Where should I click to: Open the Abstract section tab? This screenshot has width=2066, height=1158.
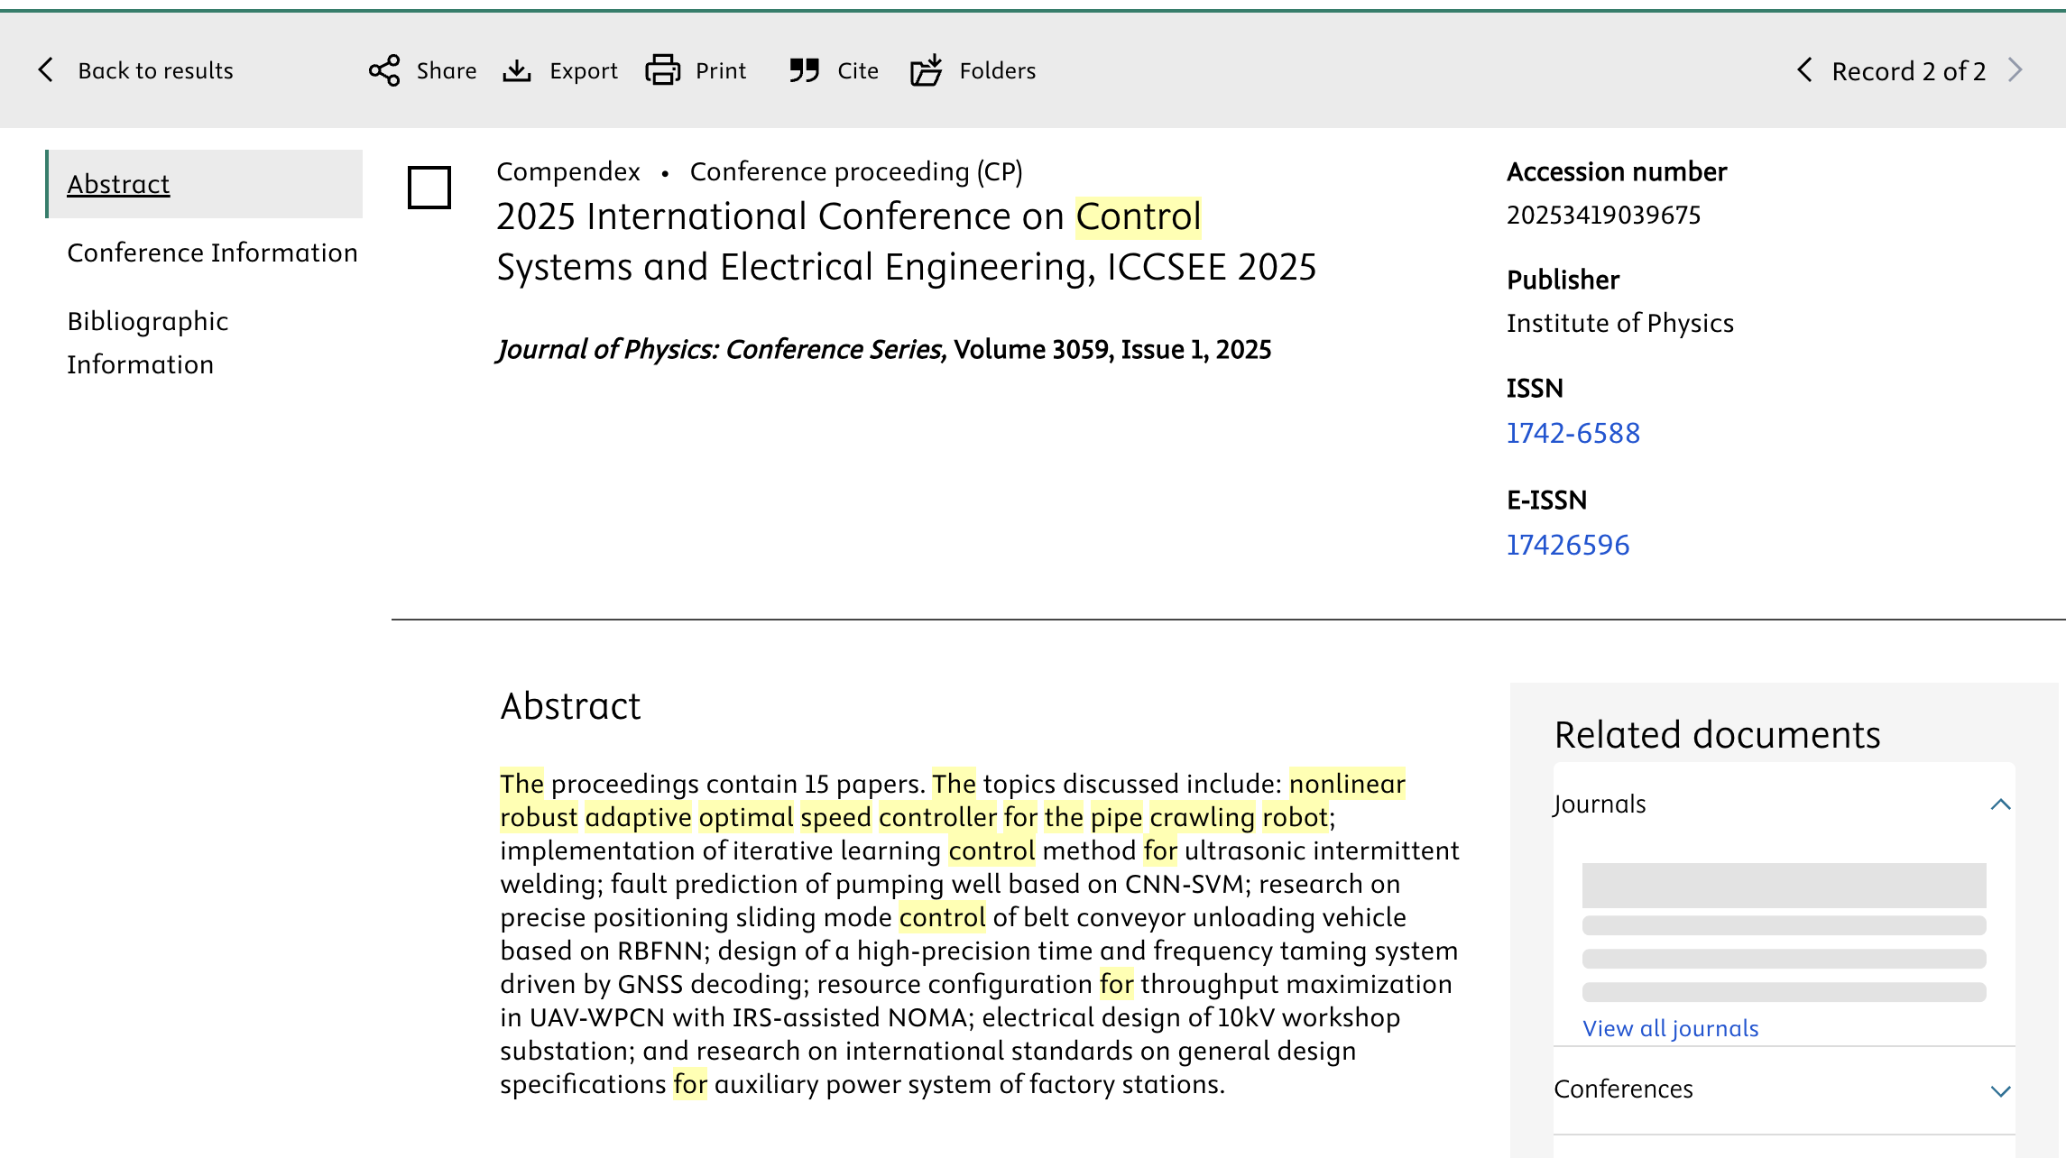click(118, 184)
